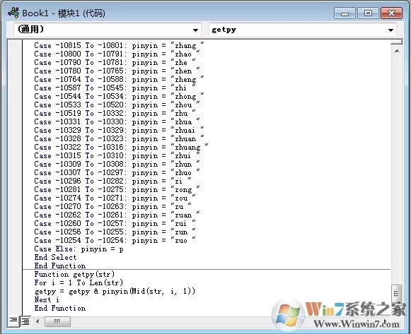Viewport: 411px width, 334px height.
Task: Click the VBA module icon in title bar
Action: pyautogui.click(x=13, y=13)
